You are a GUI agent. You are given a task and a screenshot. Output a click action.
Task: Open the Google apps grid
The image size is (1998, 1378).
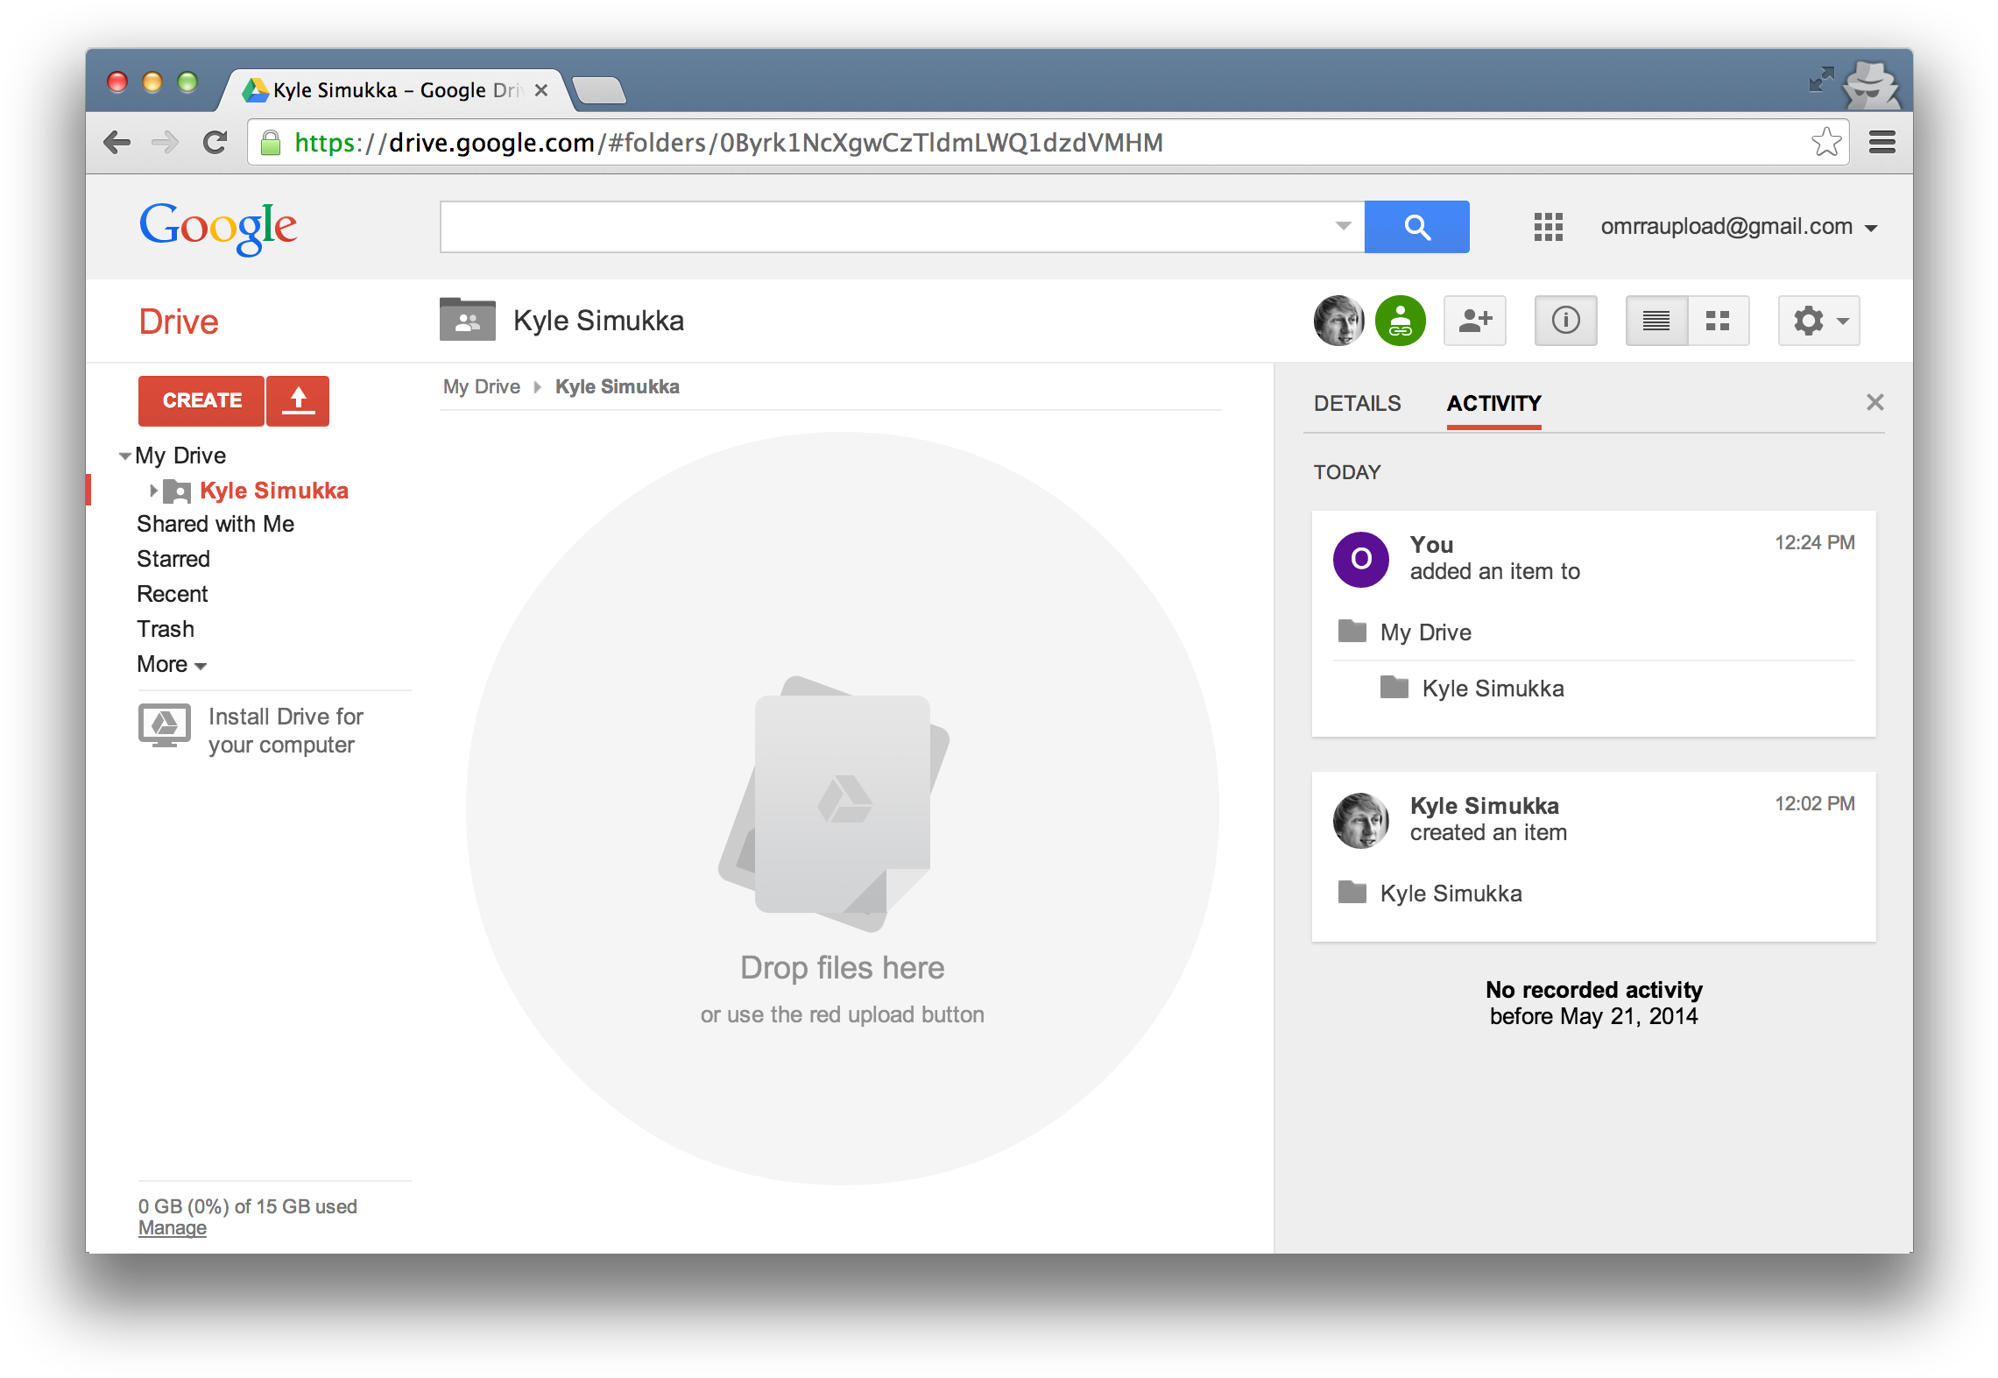(1548, 227)
